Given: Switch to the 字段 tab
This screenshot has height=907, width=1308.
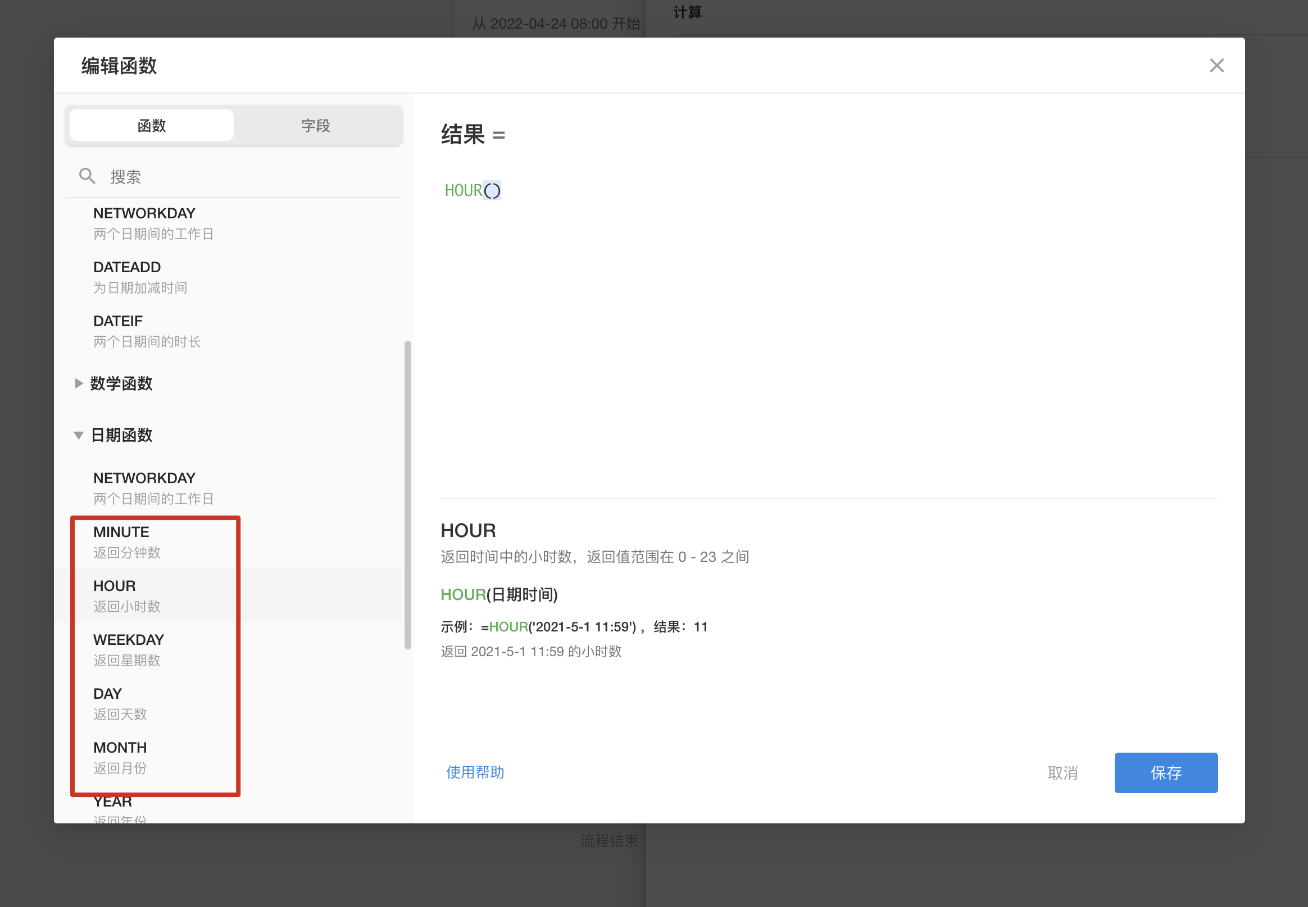Looking at the screenshot, I should point(316,126).
